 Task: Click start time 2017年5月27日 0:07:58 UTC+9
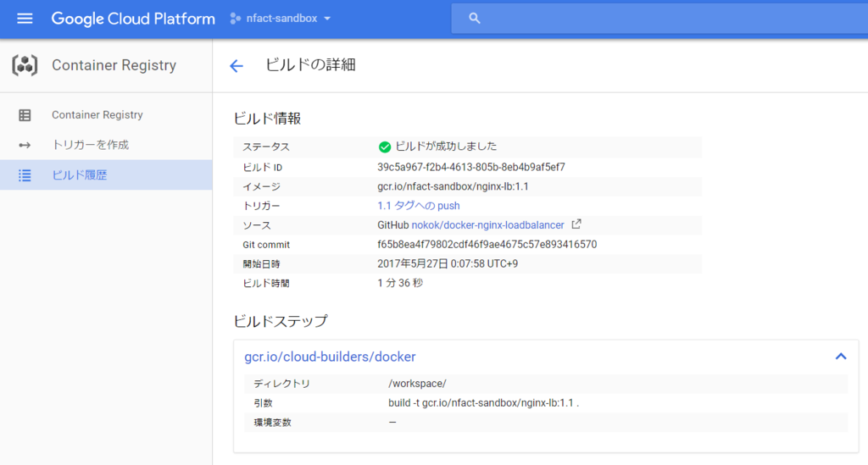tap(448, 263)
